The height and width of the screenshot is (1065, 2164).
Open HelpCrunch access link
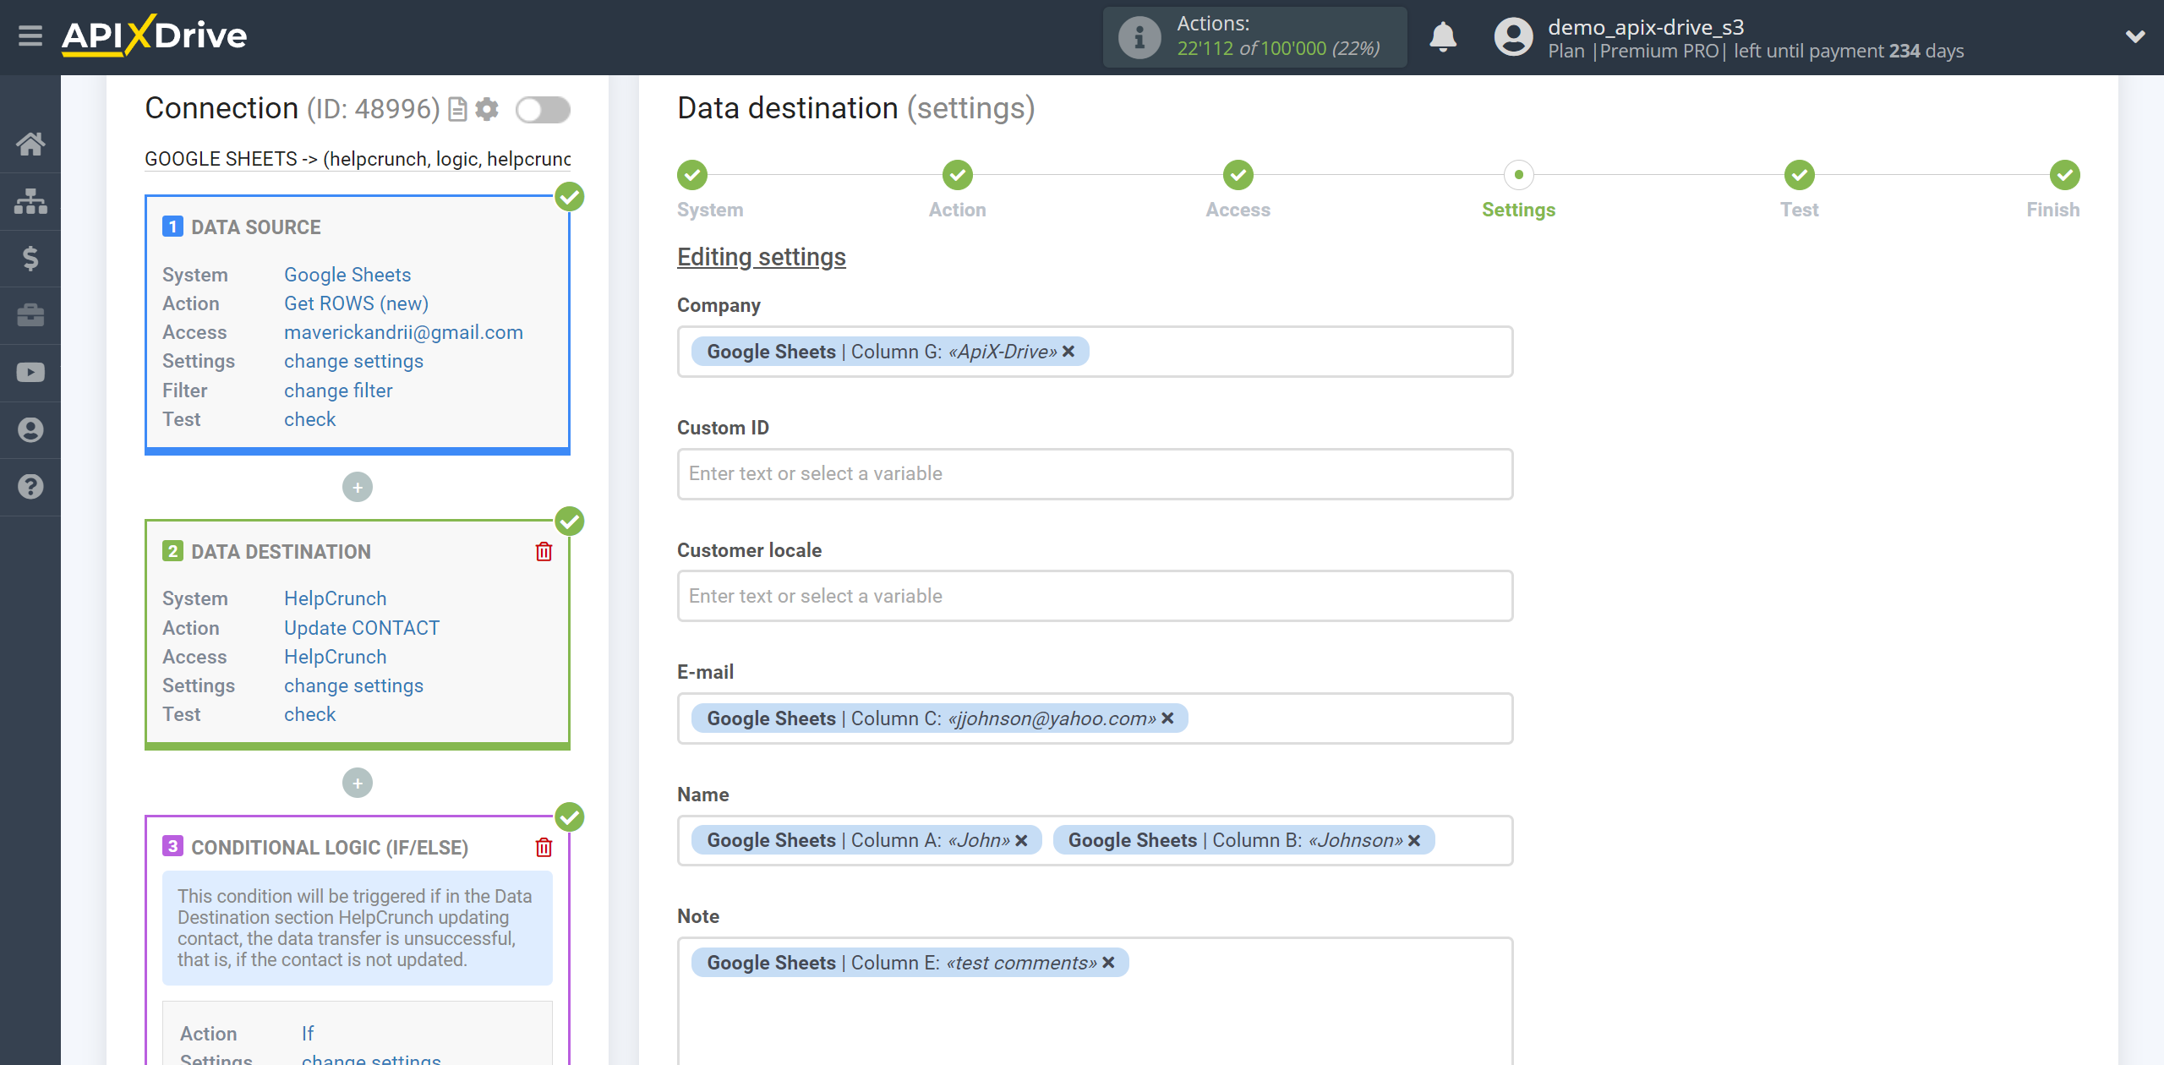click(335, 657)
